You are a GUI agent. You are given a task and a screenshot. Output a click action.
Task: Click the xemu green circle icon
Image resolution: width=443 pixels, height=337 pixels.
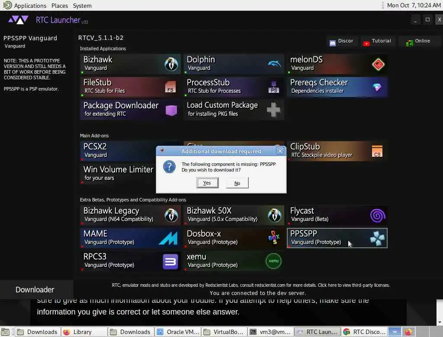pos(273,261)
